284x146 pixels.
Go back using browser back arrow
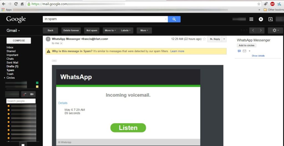tap(4, 4)
